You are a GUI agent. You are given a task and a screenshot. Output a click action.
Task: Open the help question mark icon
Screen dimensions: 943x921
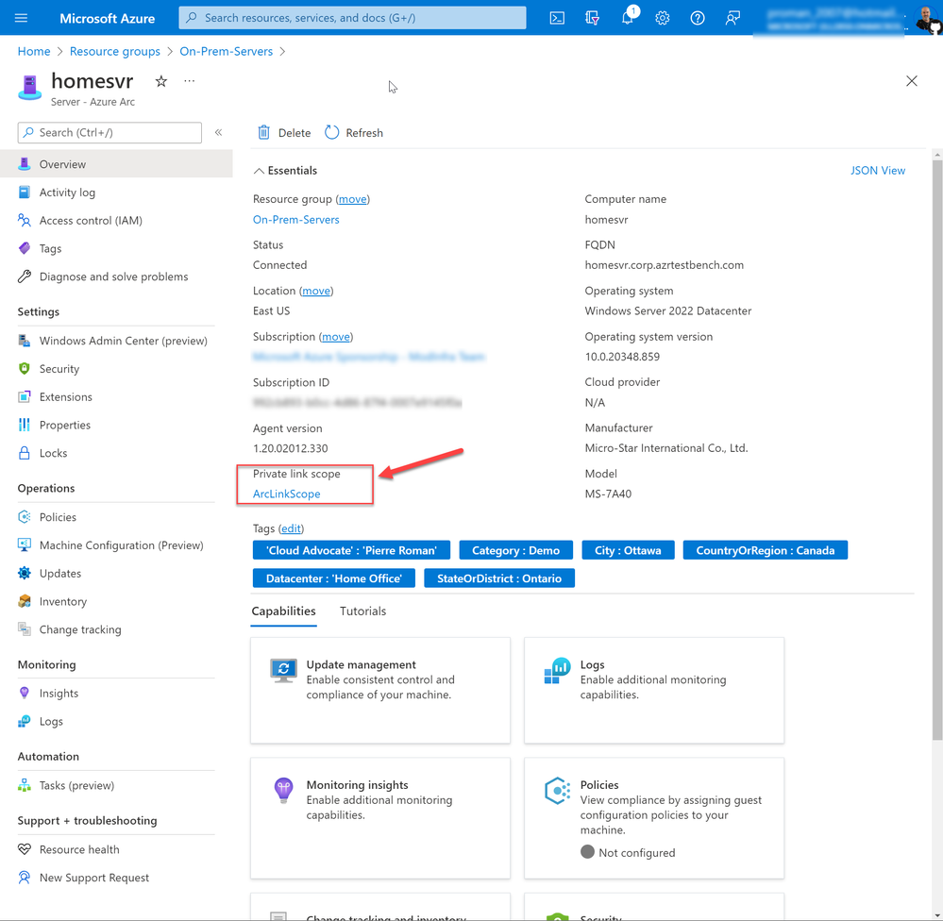(x=697, y=18)
